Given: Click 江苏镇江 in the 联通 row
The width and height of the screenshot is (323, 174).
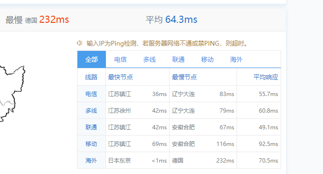Looking at the screenshot, I should point(120,127).
